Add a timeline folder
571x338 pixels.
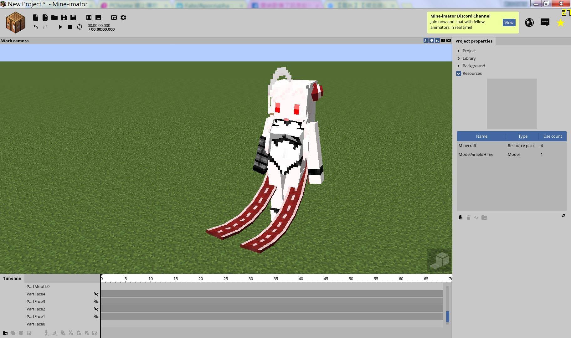[x=5, y=333]
